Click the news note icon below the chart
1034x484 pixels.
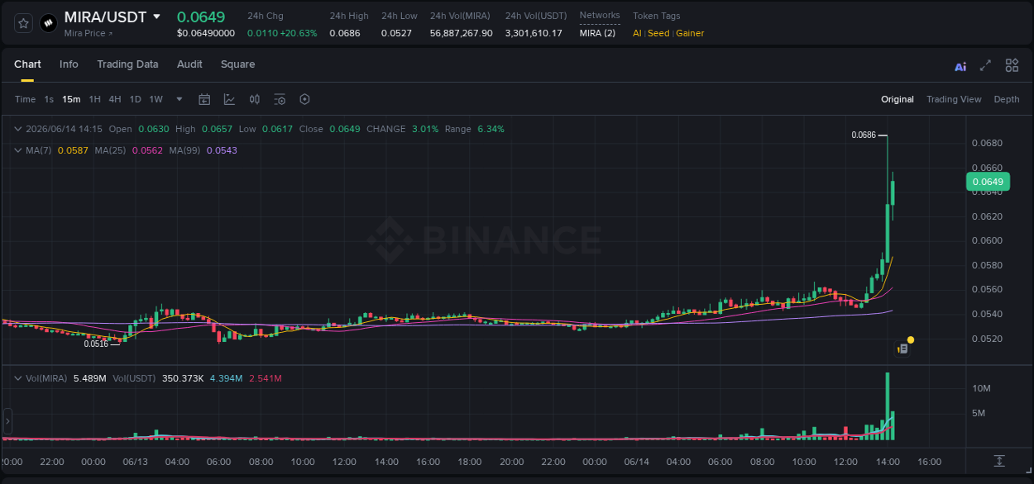point(903,349)
